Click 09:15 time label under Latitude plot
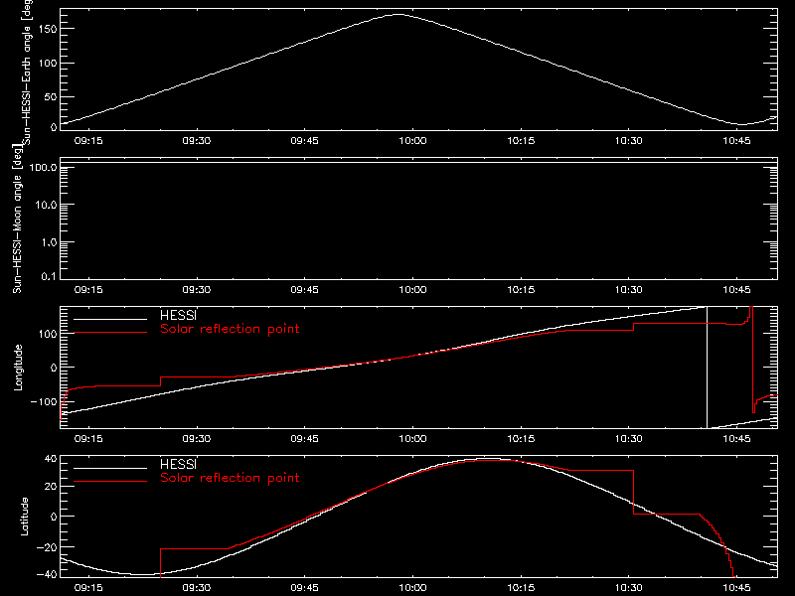This screenshot has width=795, height=596. pos(88,587)
